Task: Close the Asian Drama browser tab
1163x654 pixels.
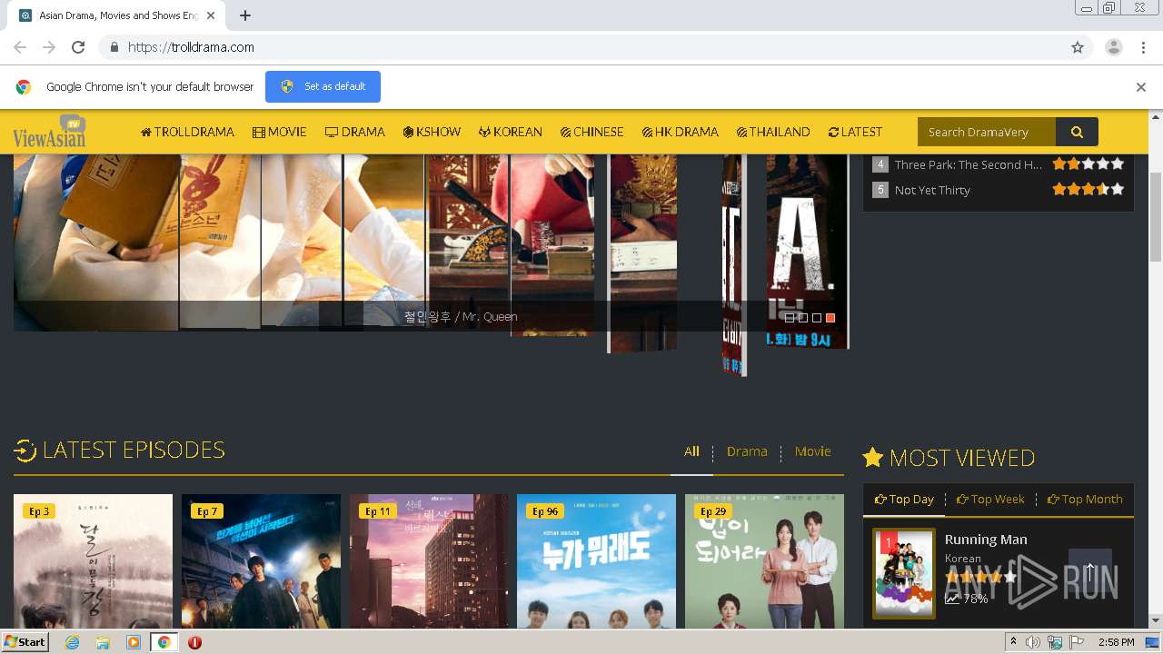Action: click(211, 15)
